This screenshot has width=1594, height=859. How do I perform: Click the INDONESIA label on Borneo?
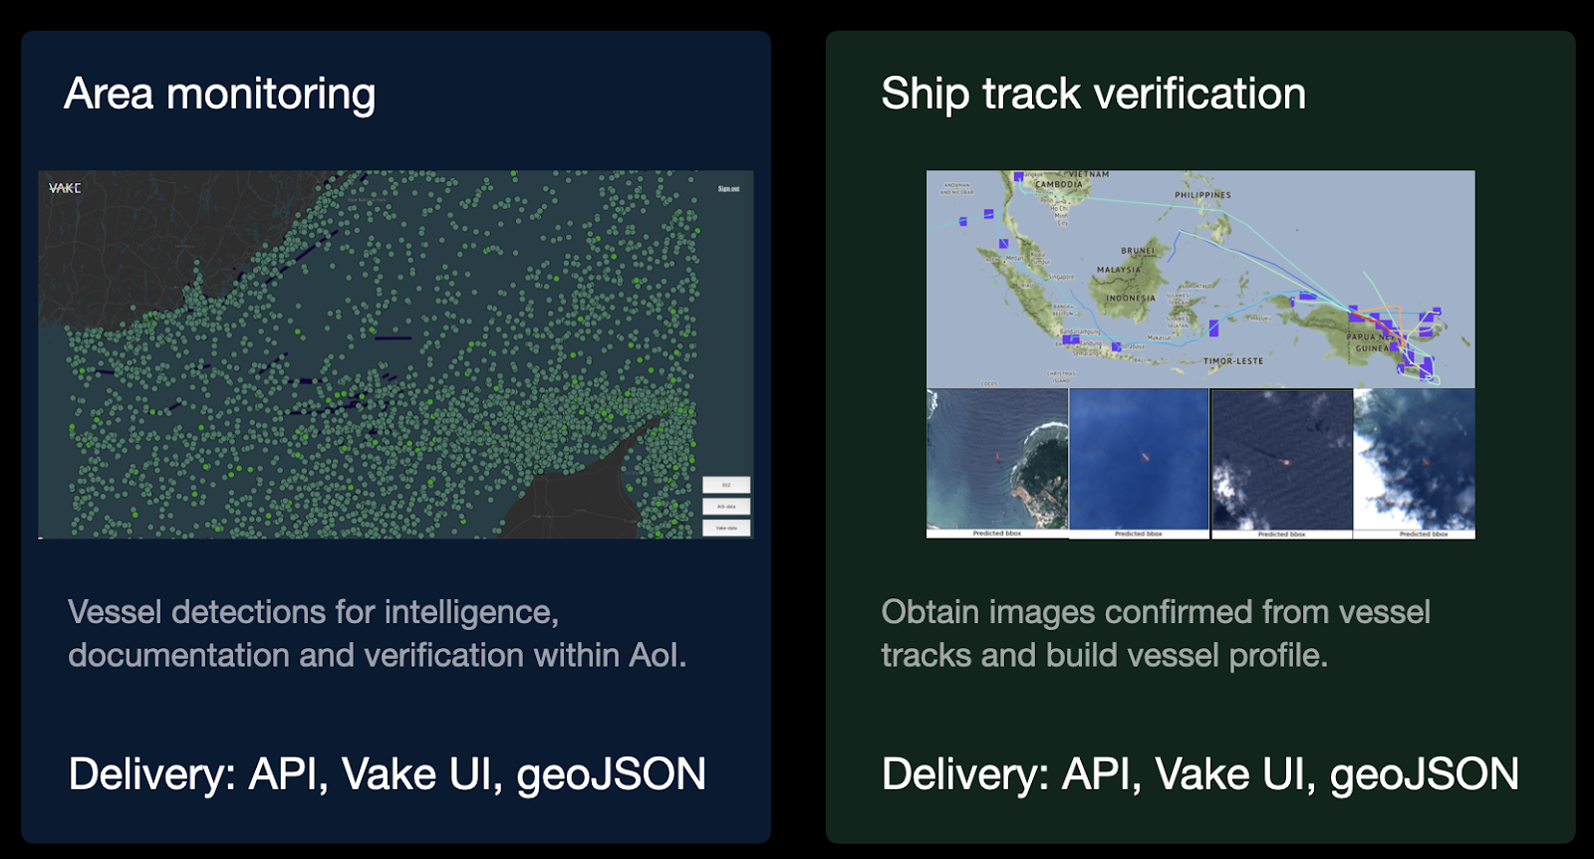click(x=1131, y=299)
